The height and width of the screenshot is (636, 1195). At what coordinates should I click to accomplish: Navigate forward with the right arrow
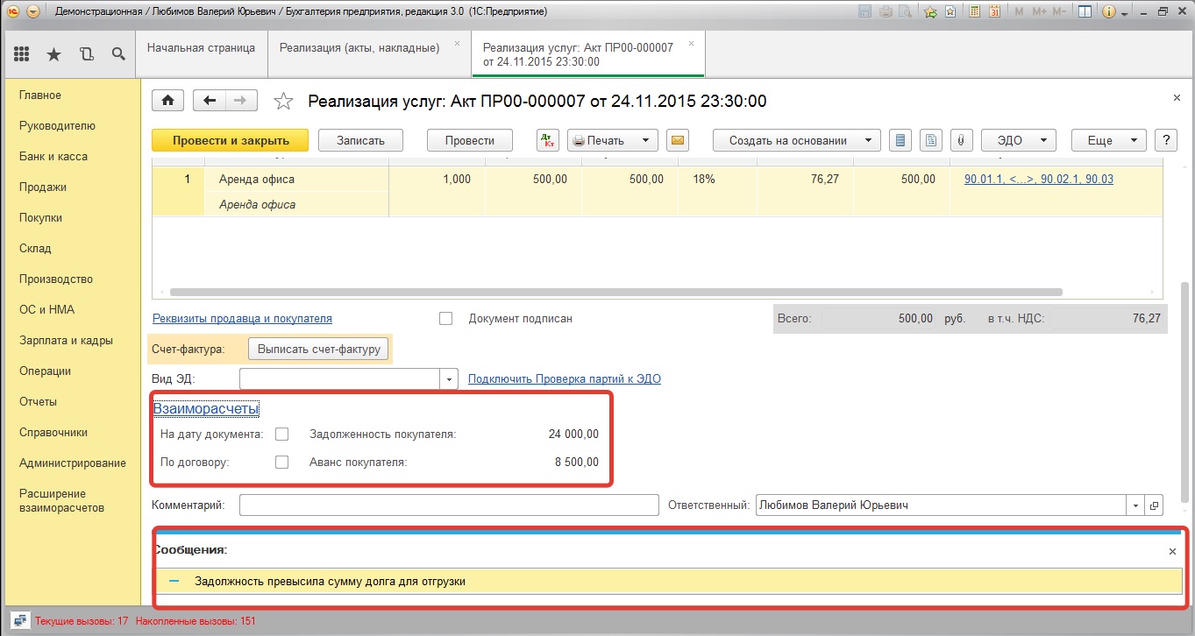pos(241,101)
